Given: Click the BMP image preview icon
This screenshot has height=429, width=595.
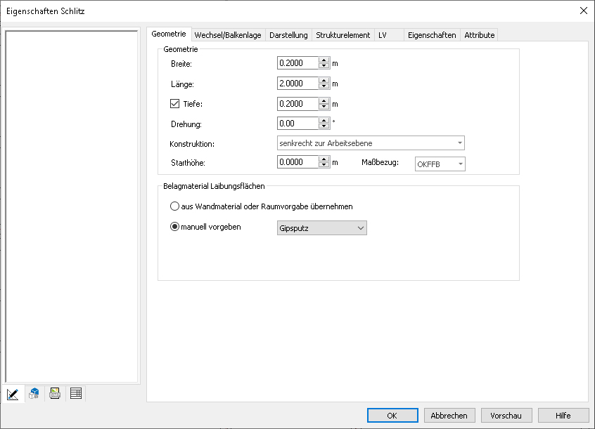Looking at the screenshot, I should (x=55, y=394).
